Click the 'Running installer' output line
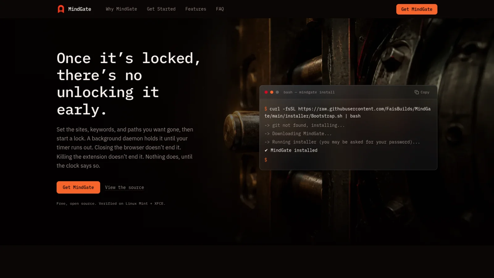The height and width of the screenshot is (278, 494). click(x=342, y=142)
